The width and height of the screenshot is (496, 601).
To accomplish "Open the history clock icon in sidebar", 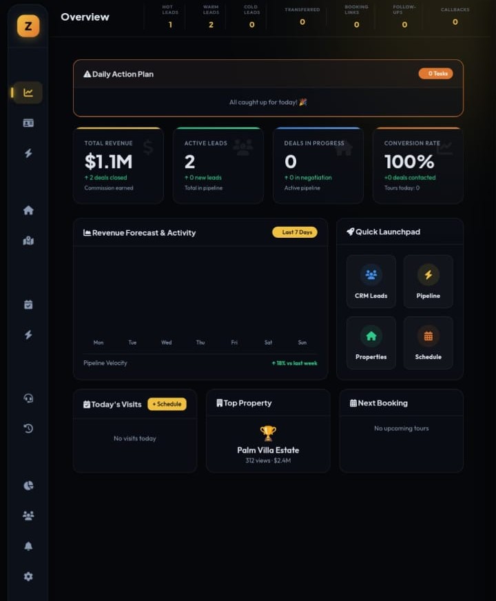I will pyautogui.click(x=28, y=429).
